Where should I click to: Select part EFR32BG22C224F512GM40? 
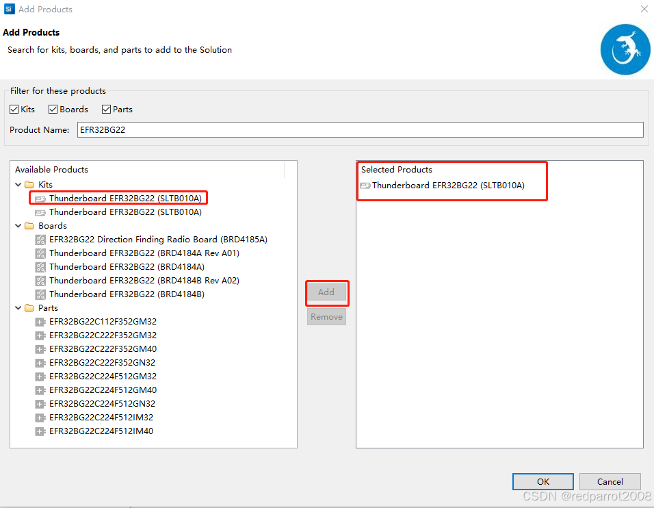103,390
